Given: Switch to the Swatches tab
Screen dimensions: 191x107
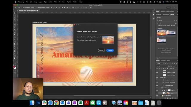Looking at the screenshot, I should coord(162,12).
